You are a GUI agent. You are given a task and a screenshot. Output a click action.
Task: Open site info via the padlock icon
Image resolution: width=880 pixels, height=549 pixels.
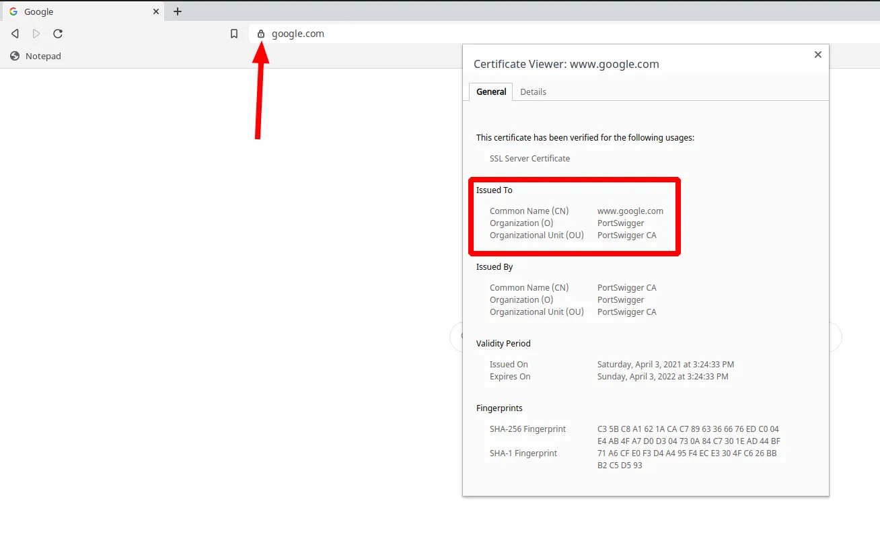click(x=261, y=34)
